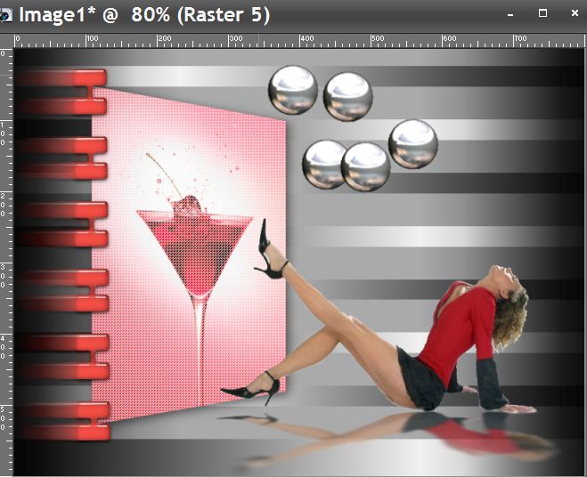
Task: Click the top-left chrome sphere
Action: (x=293, y=90)
